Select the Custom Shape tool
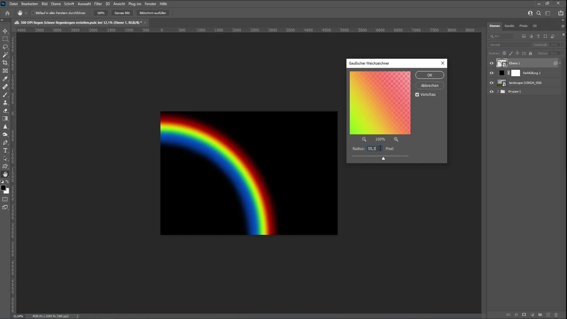This screenshot has width=567, height=319. tap(5, 166)
